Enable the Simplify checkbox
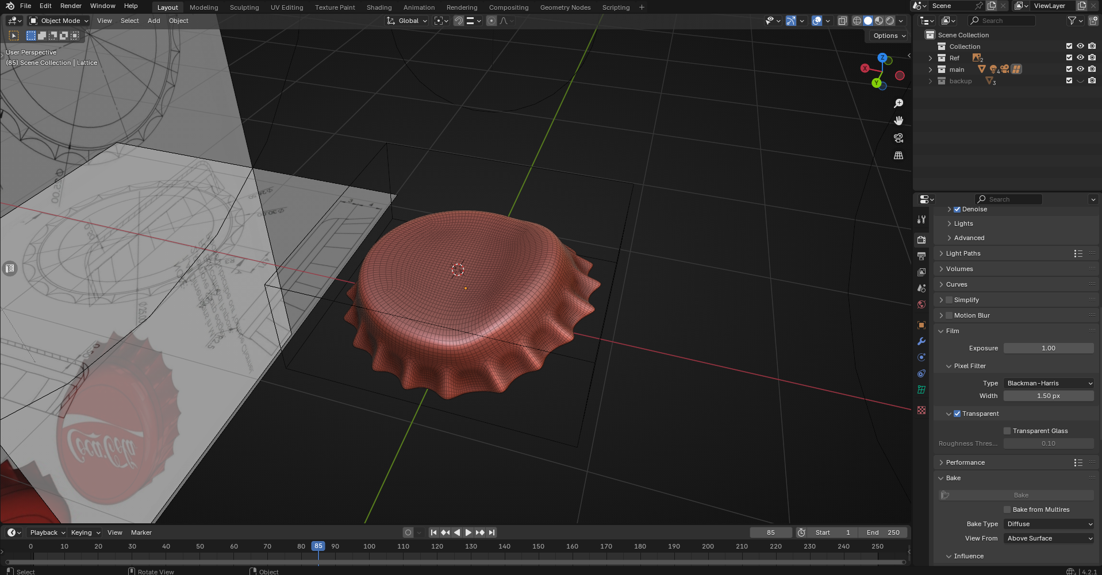Viewport: 1102px width, 575px height. (x=949, y=300)
